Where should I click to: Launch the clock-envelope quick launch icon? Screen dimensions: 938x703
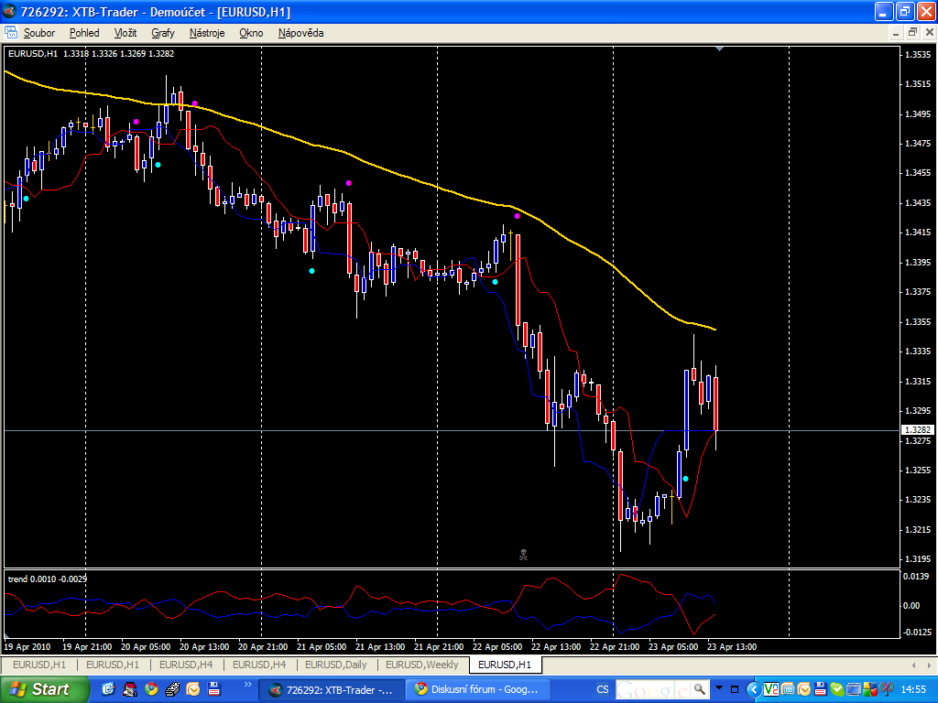coord(193,689)
